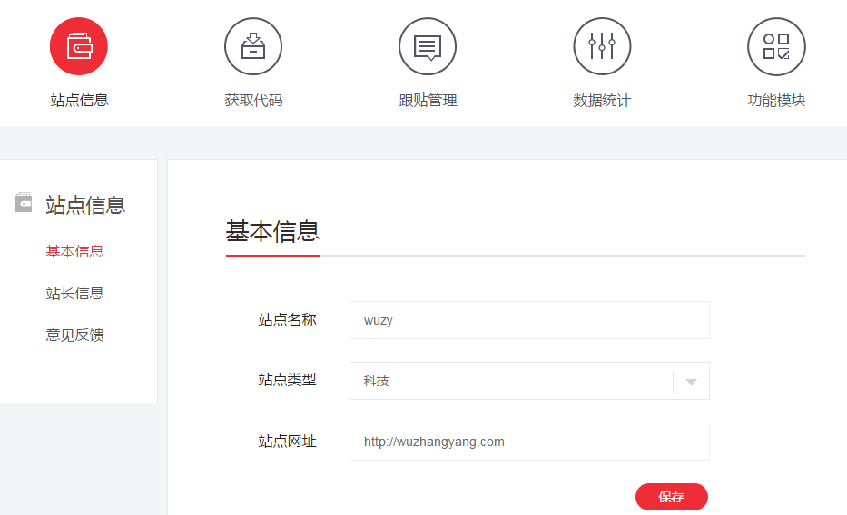Open the 站点类型 dropdown showing 科技
847x515 pixels.
(510, 381)
